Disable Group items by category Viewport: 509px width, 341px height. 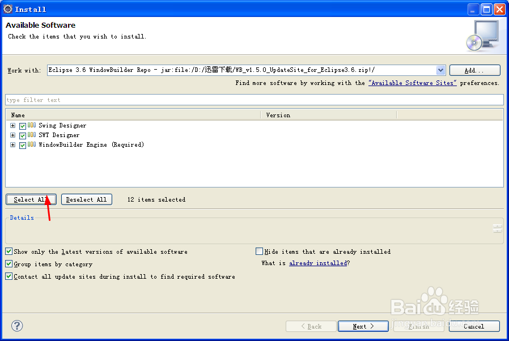point(9,264)
